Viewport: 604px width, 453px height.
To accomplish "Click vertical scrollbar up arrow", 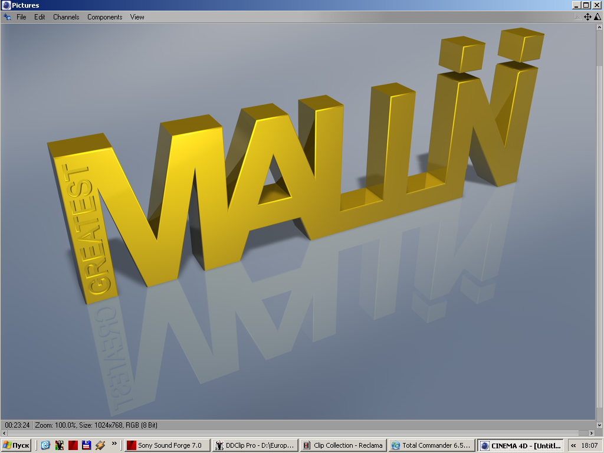I will (600, 27).
